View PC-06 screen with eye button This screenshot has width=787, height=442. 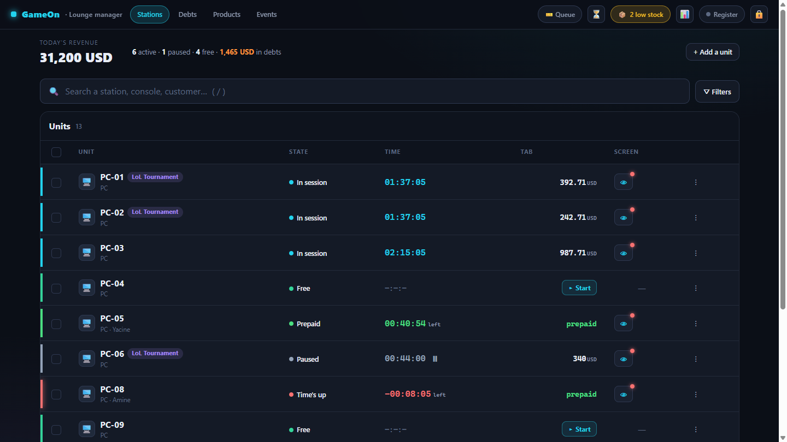pyautogui.click(x=624, y=359)
